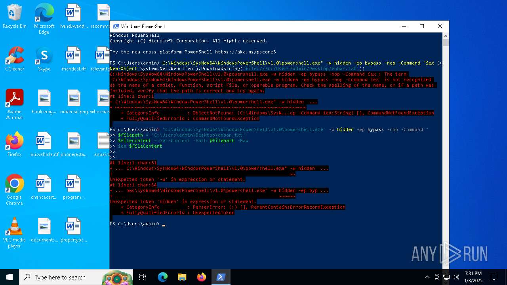Click the PowerShell scrollbar thumb

(x=446, y=42)
